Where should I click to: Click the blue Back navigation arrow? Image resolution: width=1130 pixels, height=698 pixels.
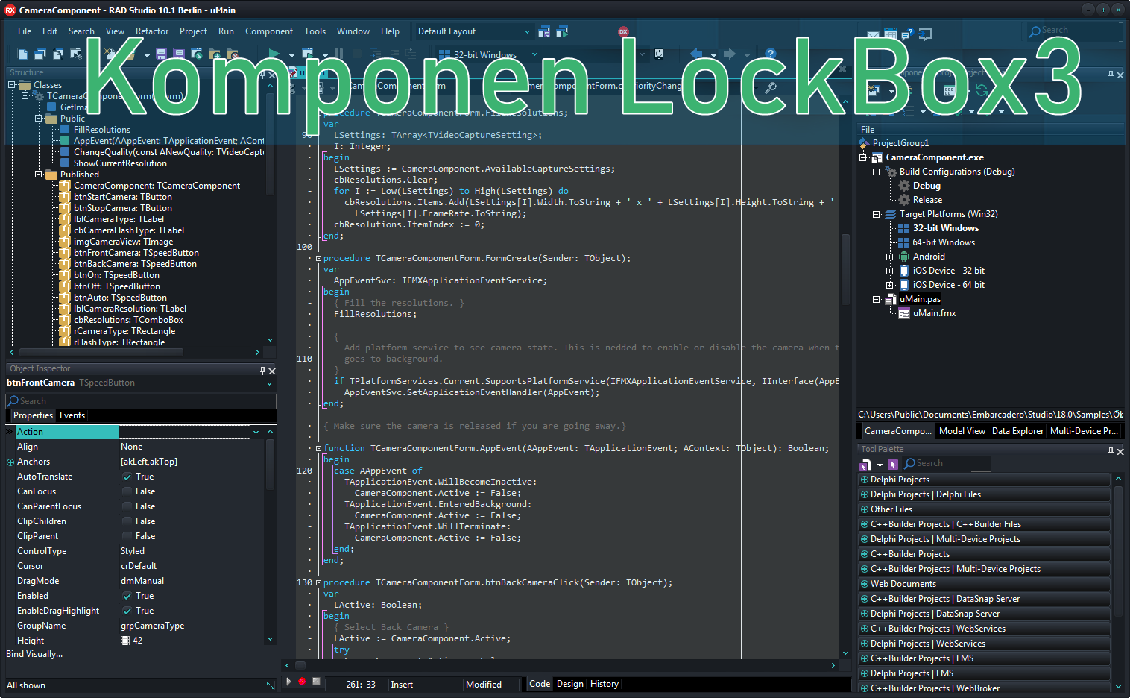click(x=696, y=54)
